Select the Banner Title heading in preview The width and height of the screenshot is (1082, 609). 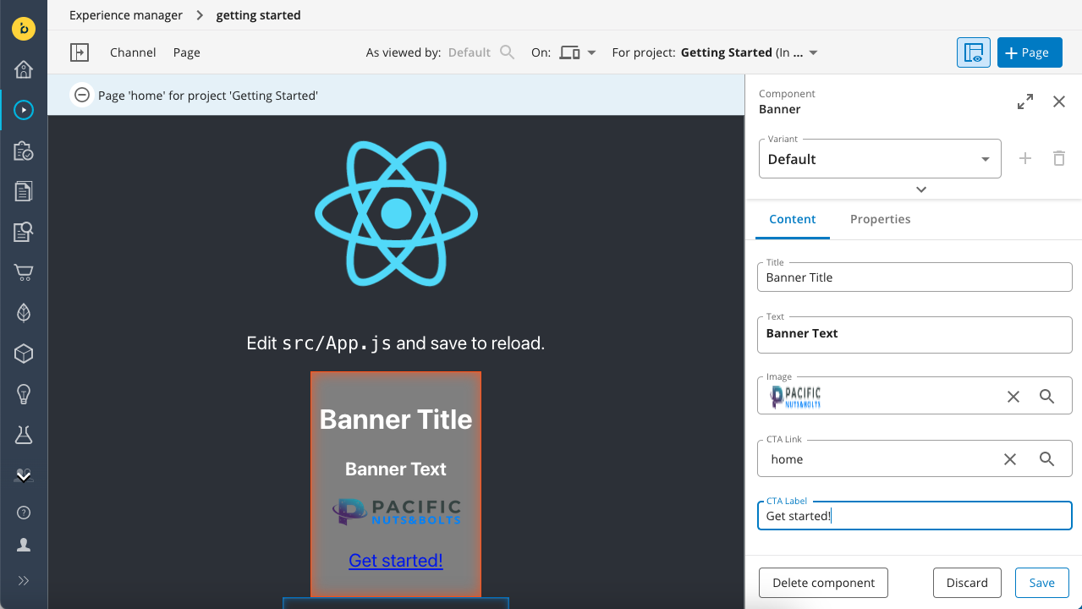(396, 420)
